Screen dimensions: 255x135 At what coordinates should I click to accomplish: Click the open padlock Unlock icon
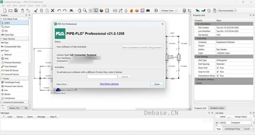click(x=28, y=10)
